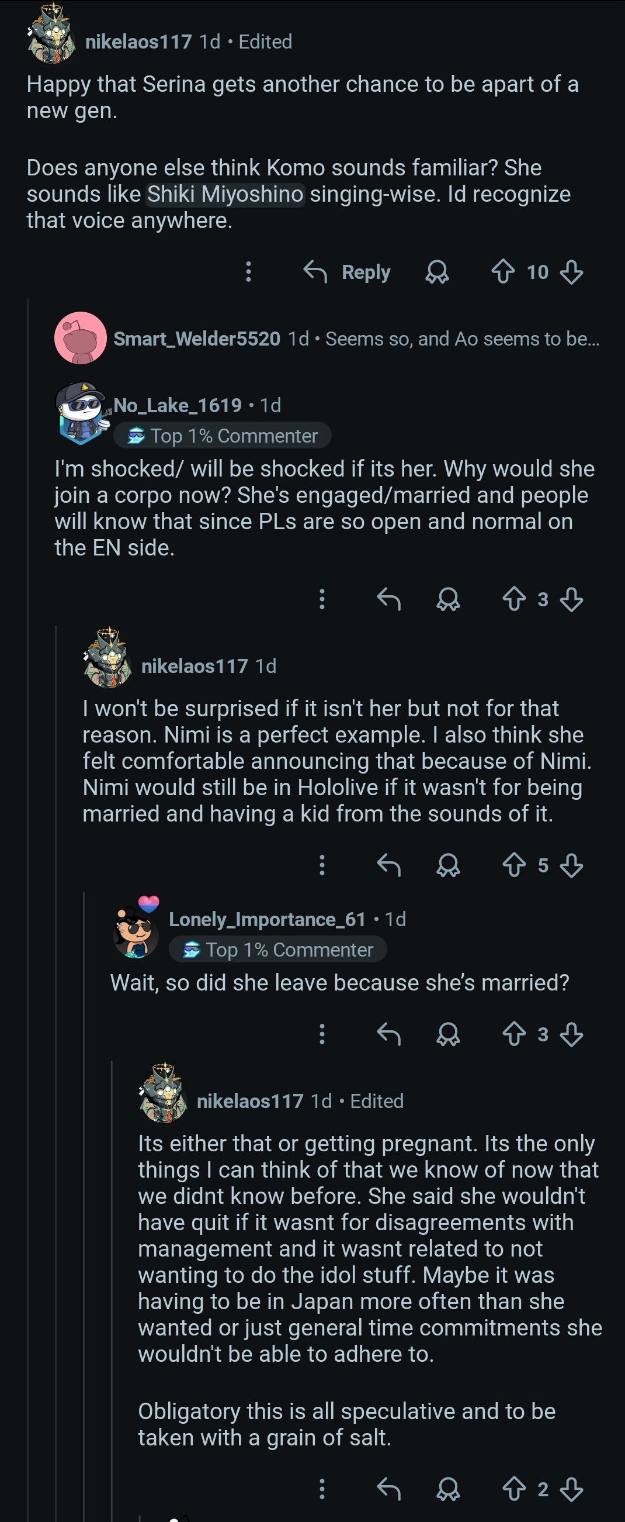Upvote No_Lake_1619's comment

pos(514,599)
